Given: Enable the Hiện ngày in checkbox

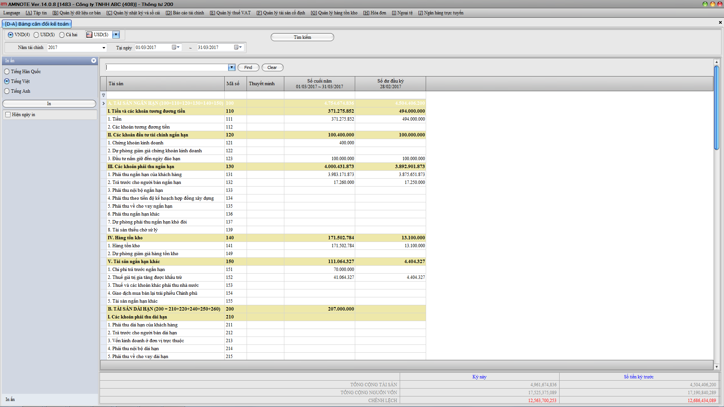Looking at the screenshot, I should [x=8, y=115].
